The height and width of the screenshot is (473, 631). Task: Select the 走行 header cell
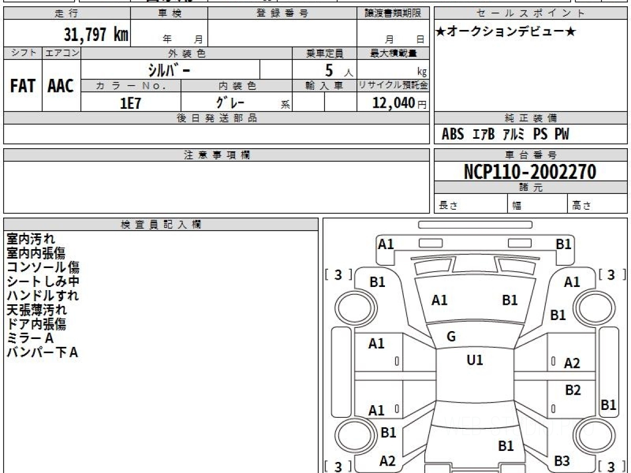67,14
